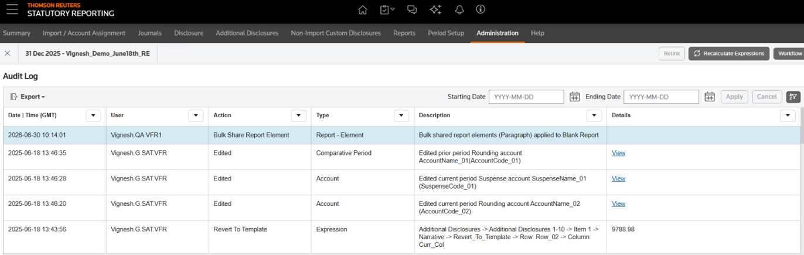The image size is (804, 255).
Task: Select the 31 Dec 2025 - Vignesh_Demo_June18th_RE tab
Action: point(87,53)
